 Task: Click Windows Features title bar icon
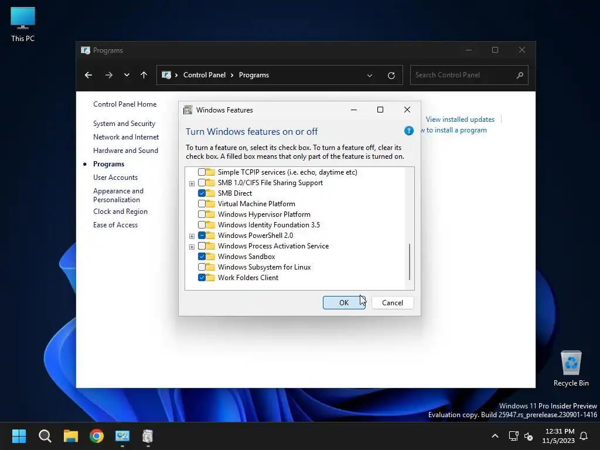188,110
